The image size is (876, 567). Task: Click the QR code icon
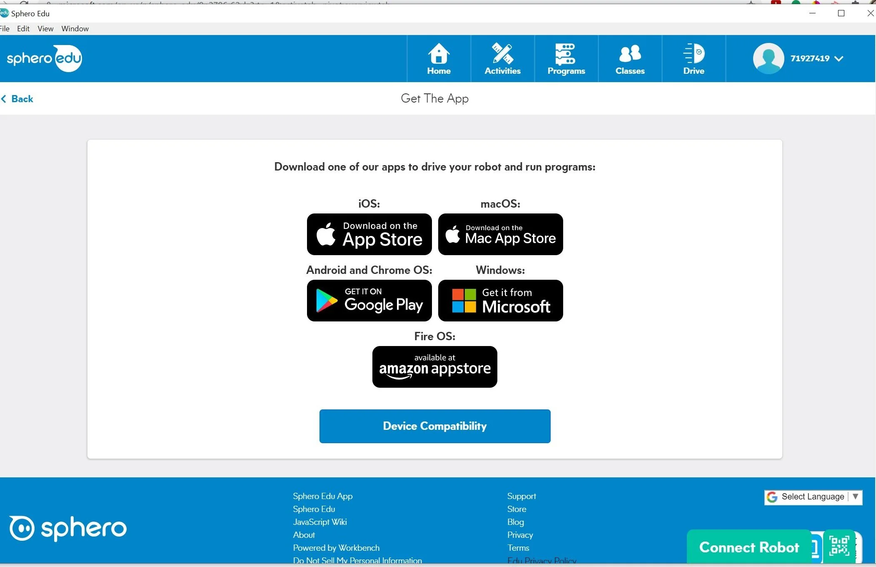click(839, 546)
